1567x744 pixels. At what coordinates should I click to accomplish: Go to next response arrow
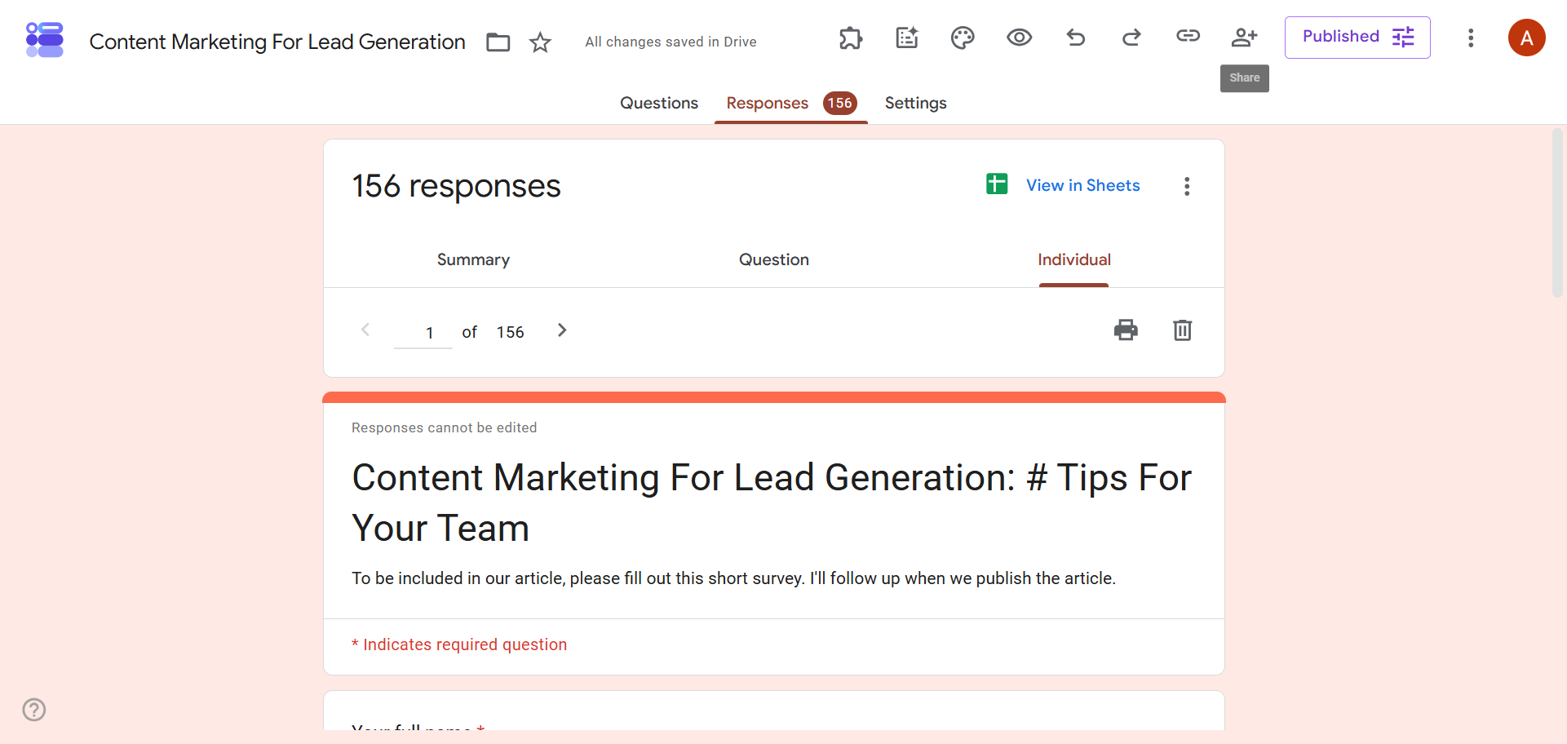pos(561,330)
